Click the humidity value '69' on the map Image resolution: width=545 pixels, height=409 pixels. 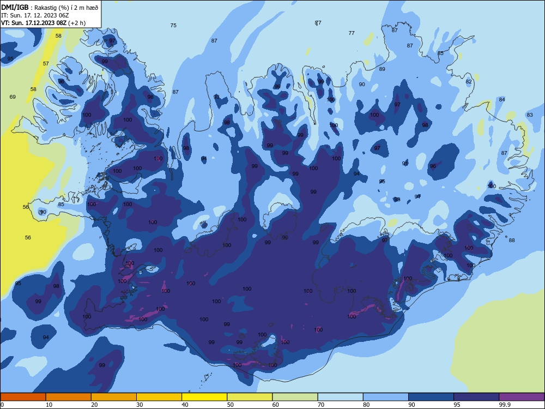click(x=13, y=97)
